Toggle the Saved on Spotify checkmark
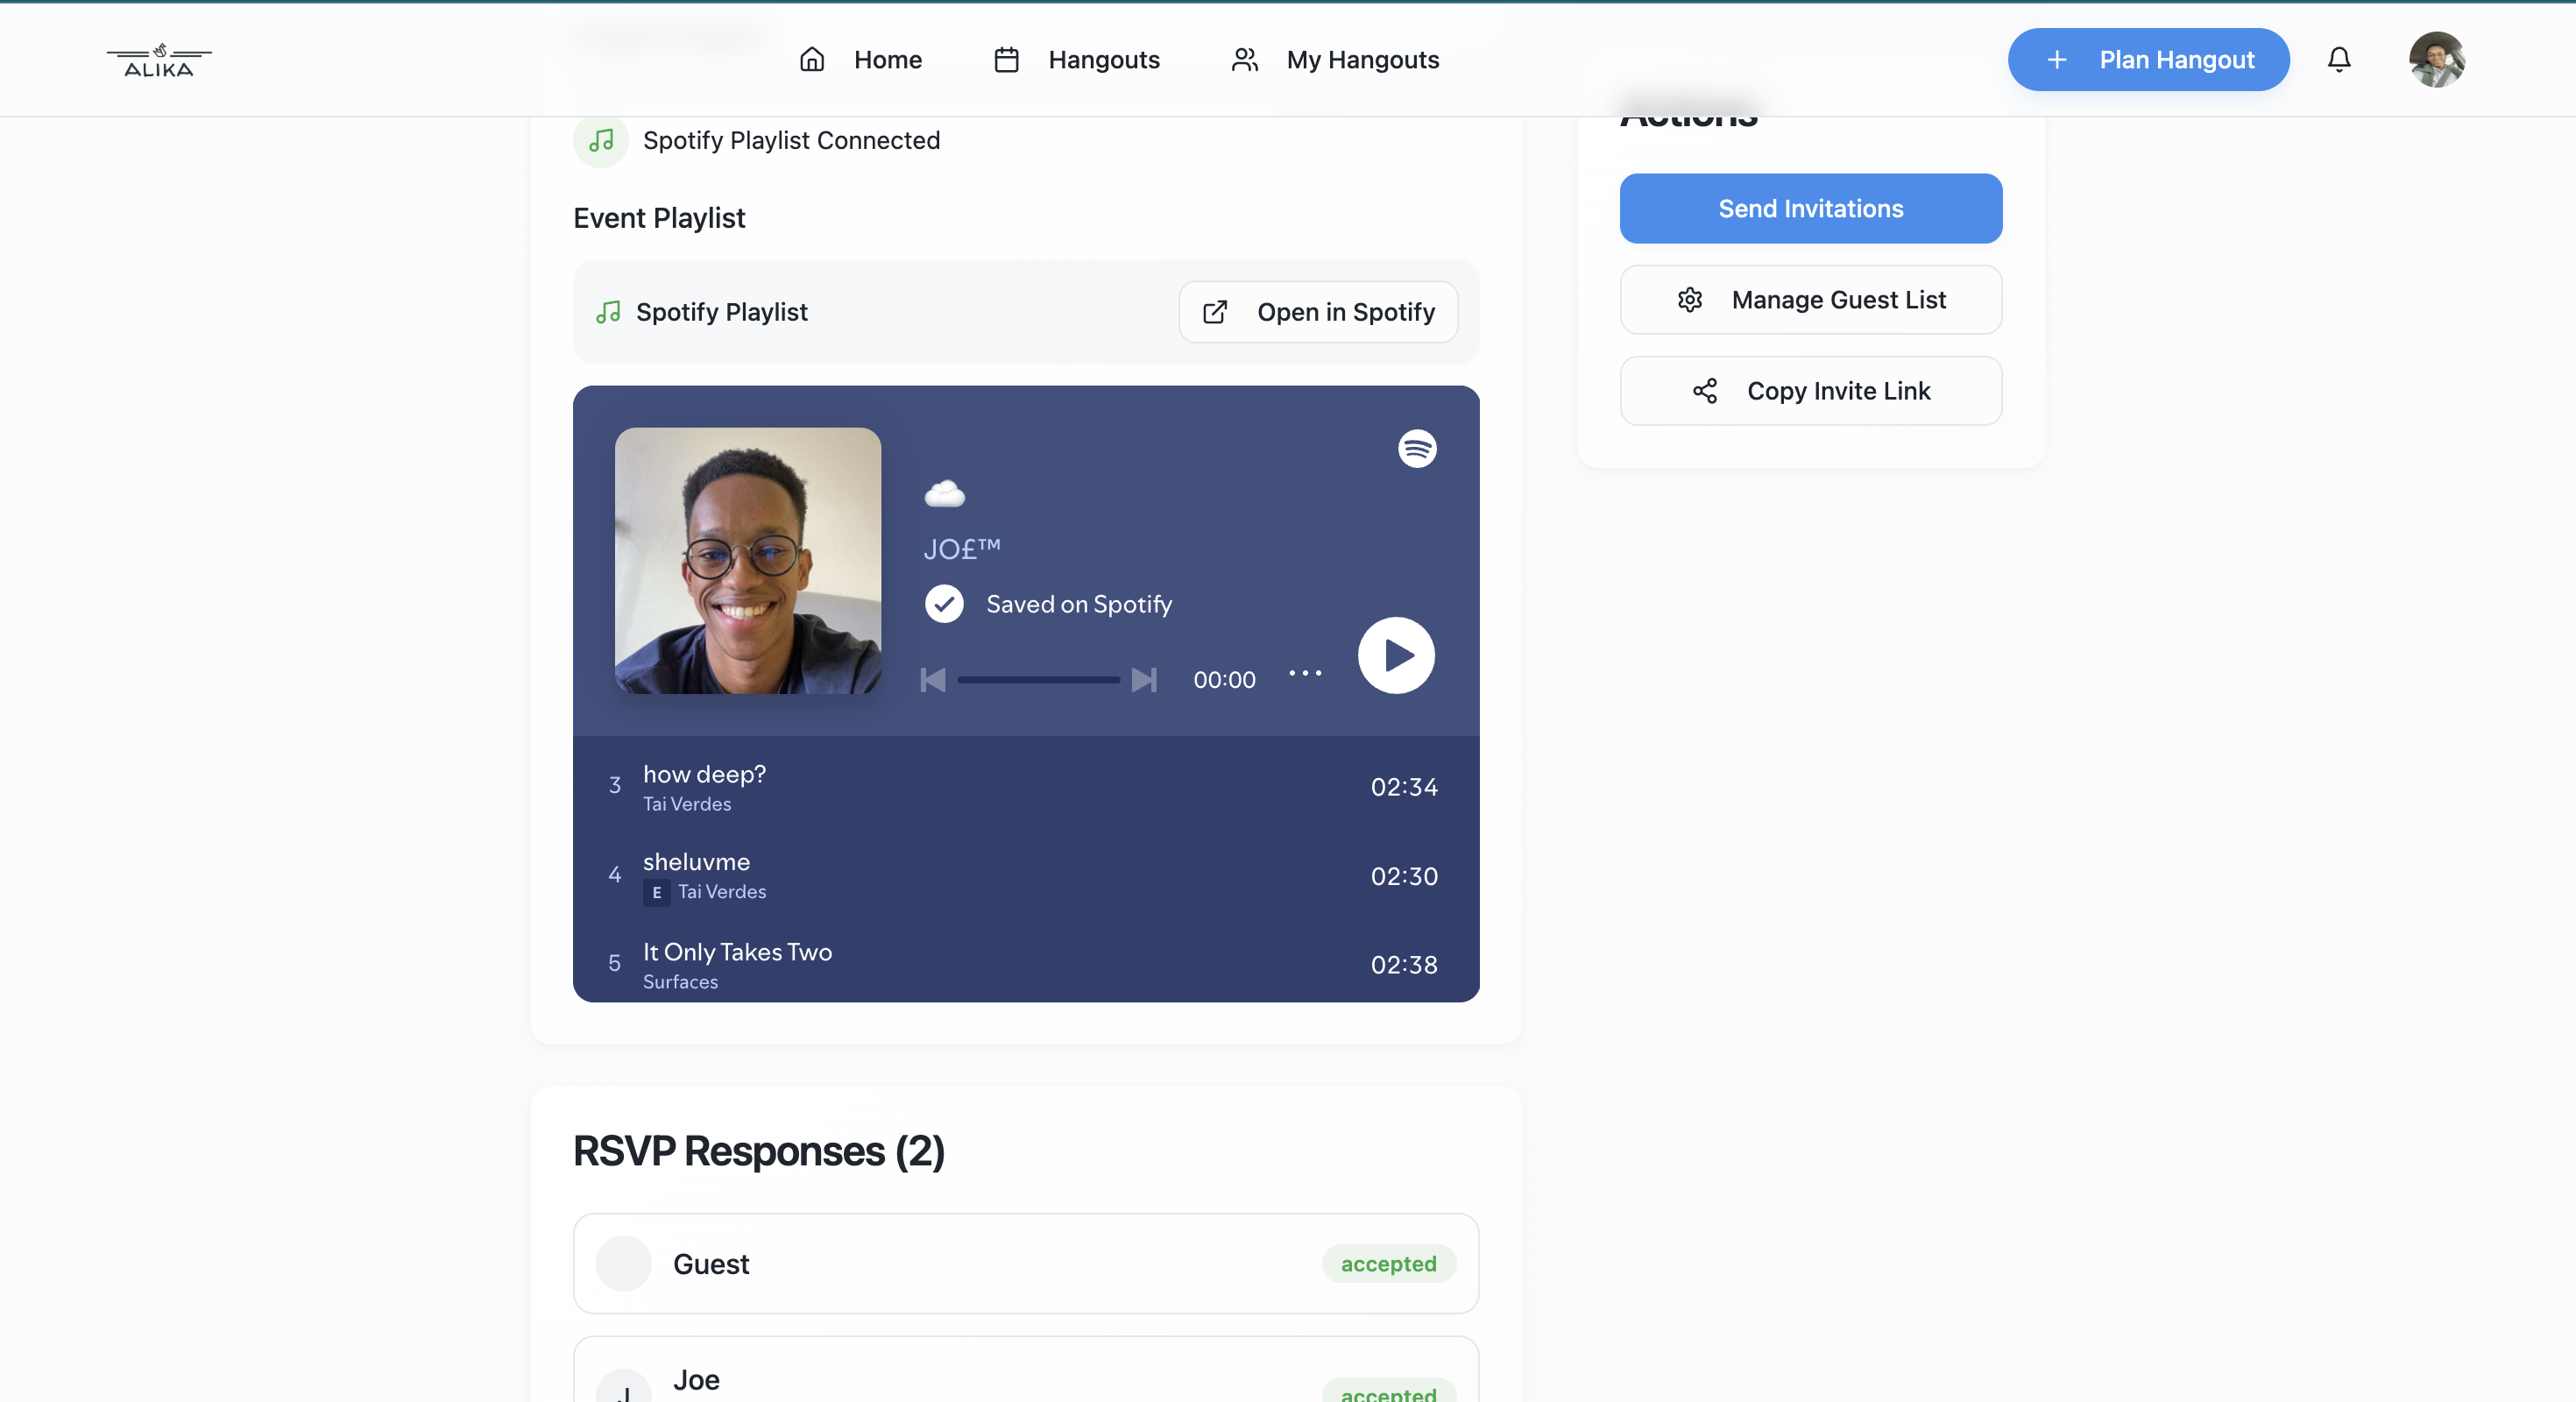 click(x=944, y=604)
